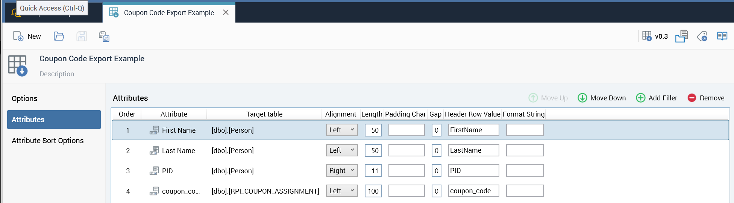Click the Move Down arrow icon
The width and height of the screenshot is (734, 203).
click(x=582, y=98)
